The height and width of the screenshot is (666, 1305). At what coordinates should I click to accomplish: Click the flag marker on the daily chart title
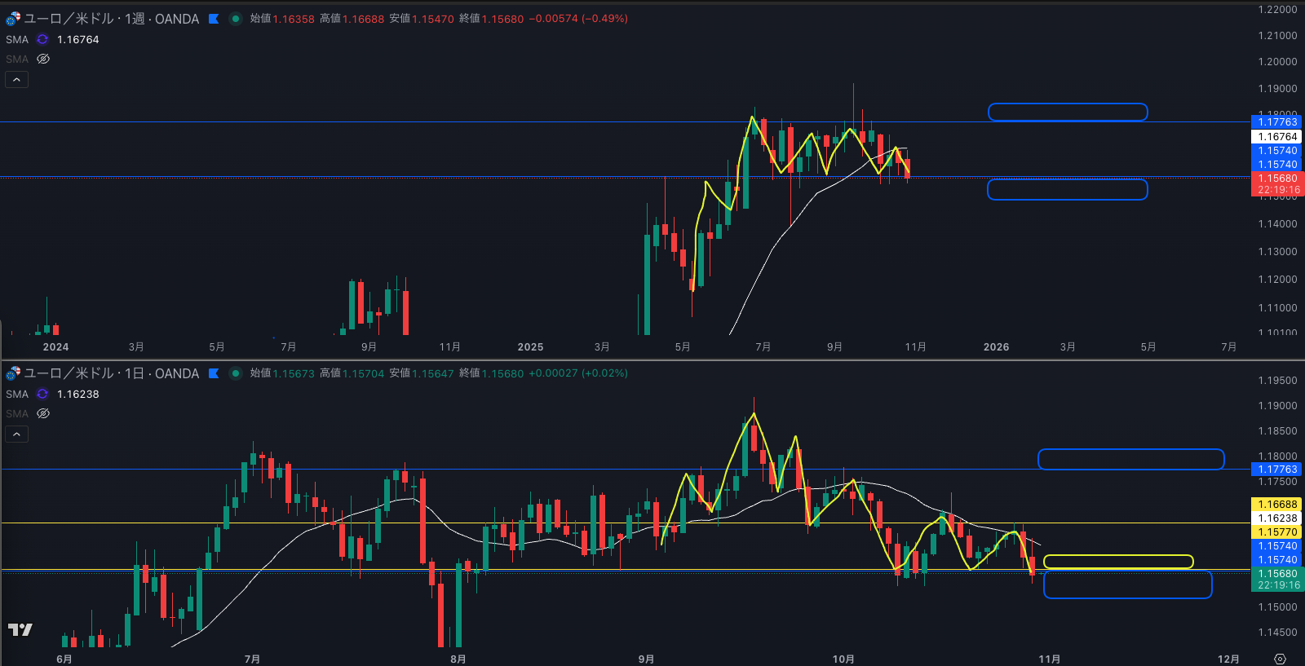(214, 373)
